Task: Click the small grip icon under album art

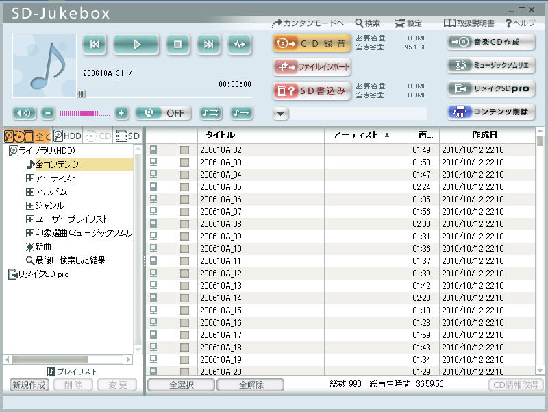Action: [81, 94]
